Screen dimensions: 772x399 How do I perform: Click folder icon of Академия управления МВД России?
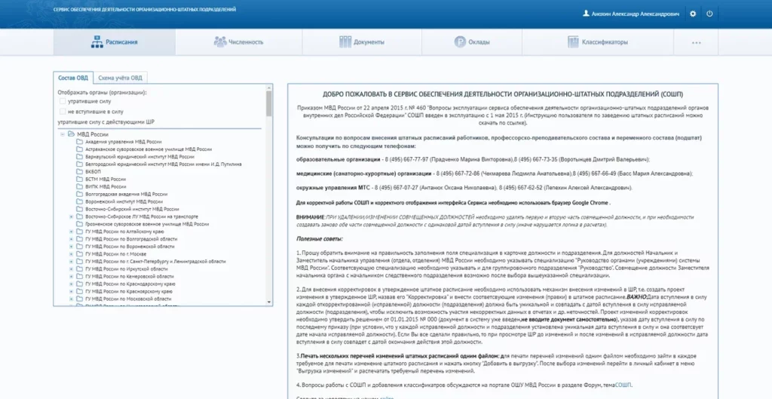(79, 141)
